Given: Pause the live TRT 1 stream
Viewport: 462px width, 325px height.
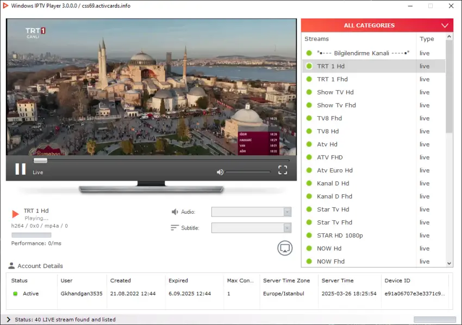Looking at the screenshot, I should point(20,169).
